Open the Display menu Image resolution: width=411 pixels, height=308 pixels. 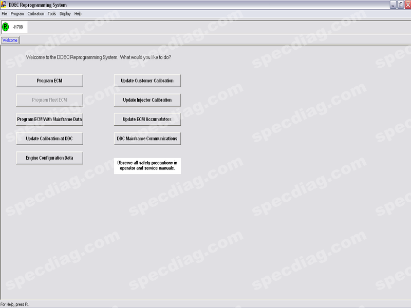point(65,14)
